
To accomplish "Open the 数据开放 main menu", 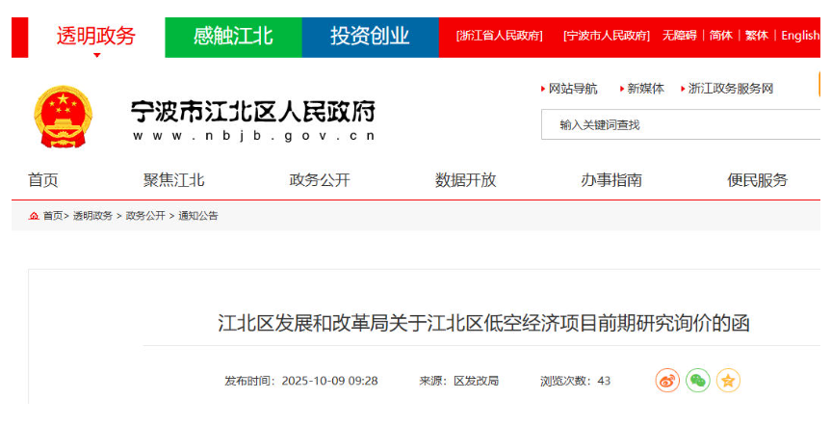I will (465, 180).
